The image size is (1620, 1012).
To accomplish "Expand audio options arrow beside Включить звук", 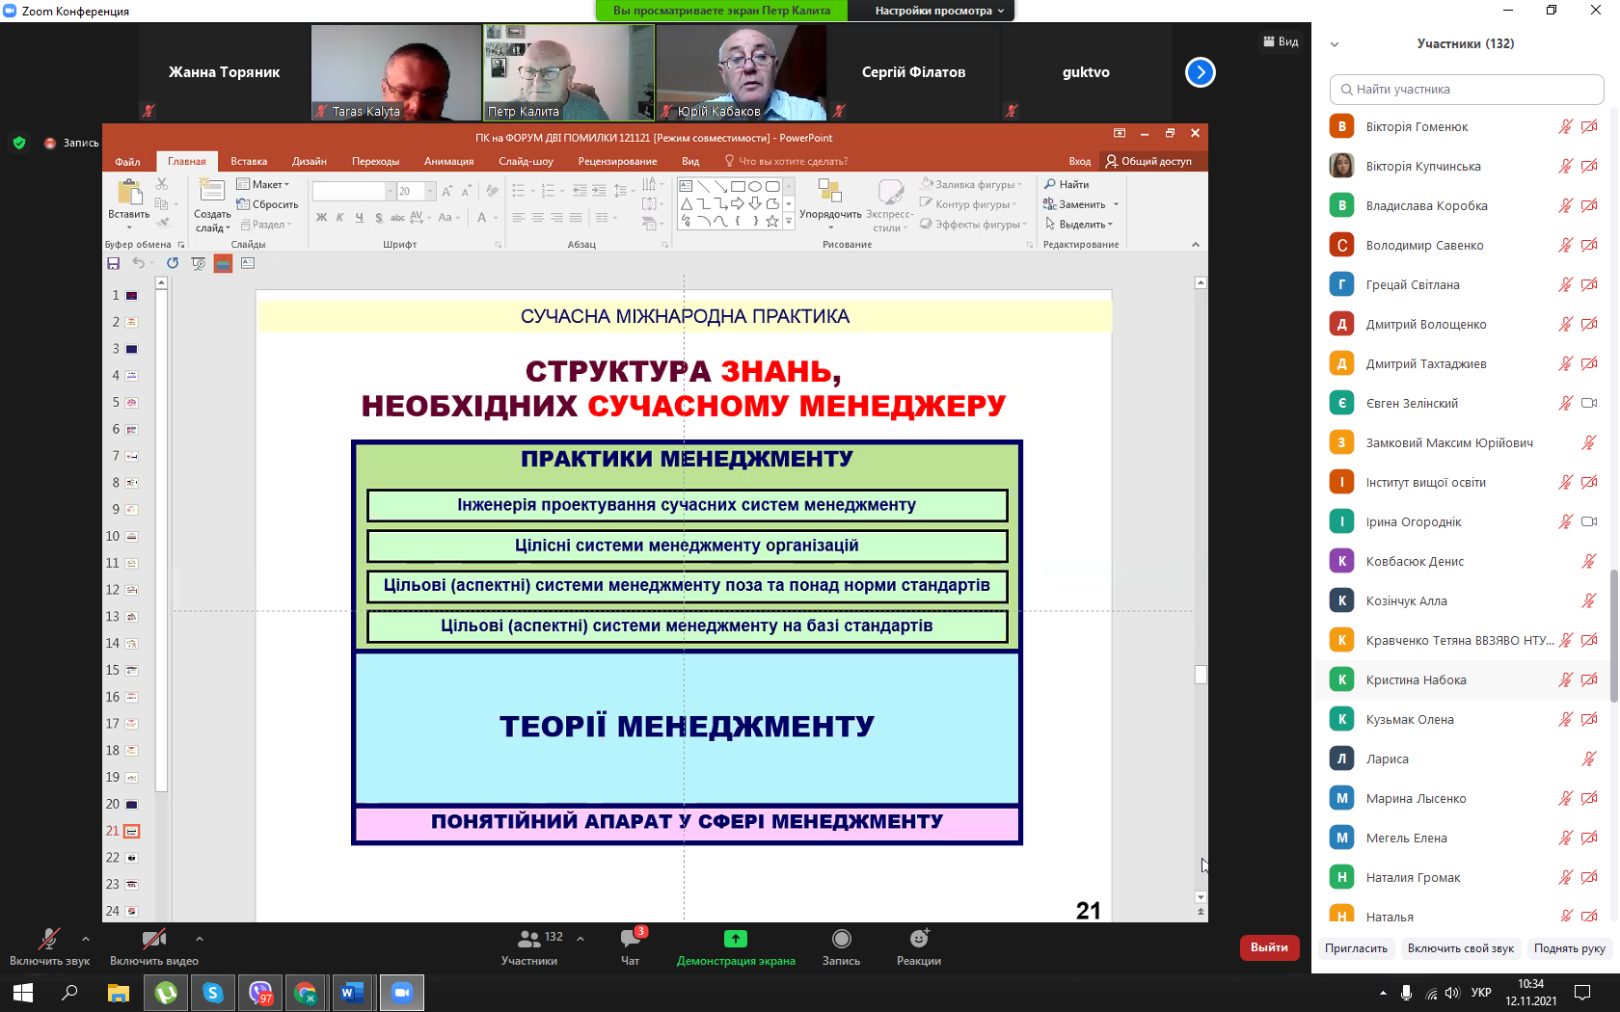I will coord(86,938).
